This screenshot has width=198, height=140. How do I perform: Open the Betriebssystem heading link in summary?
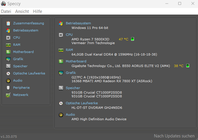[x=78, y=23]
